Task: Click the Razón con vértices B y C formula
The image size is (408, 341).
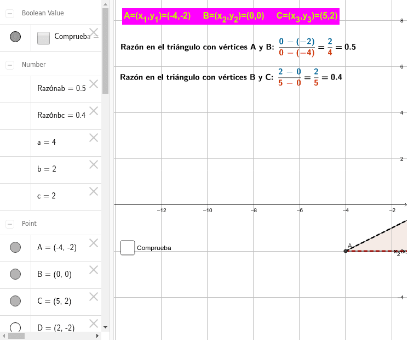Action: [x=231, y=77]
